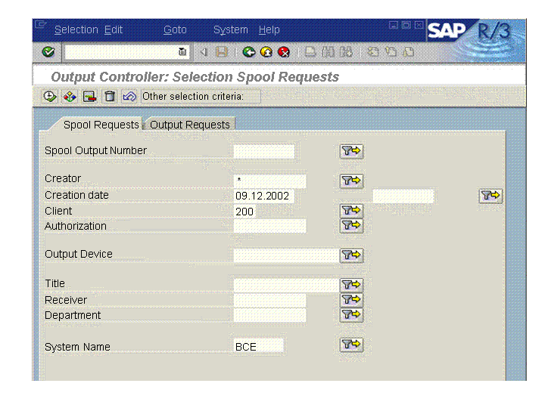This screenshot has width=545, height=408.
Task: Open command field history dropdown
Action: point(182,52)
